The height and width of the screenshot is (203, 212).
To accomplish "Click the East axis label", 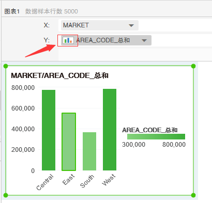I will (x=69, y=179).
